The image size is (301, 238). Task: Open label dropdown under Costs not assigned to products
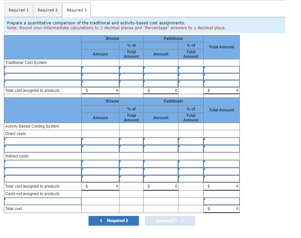[43, 201]
